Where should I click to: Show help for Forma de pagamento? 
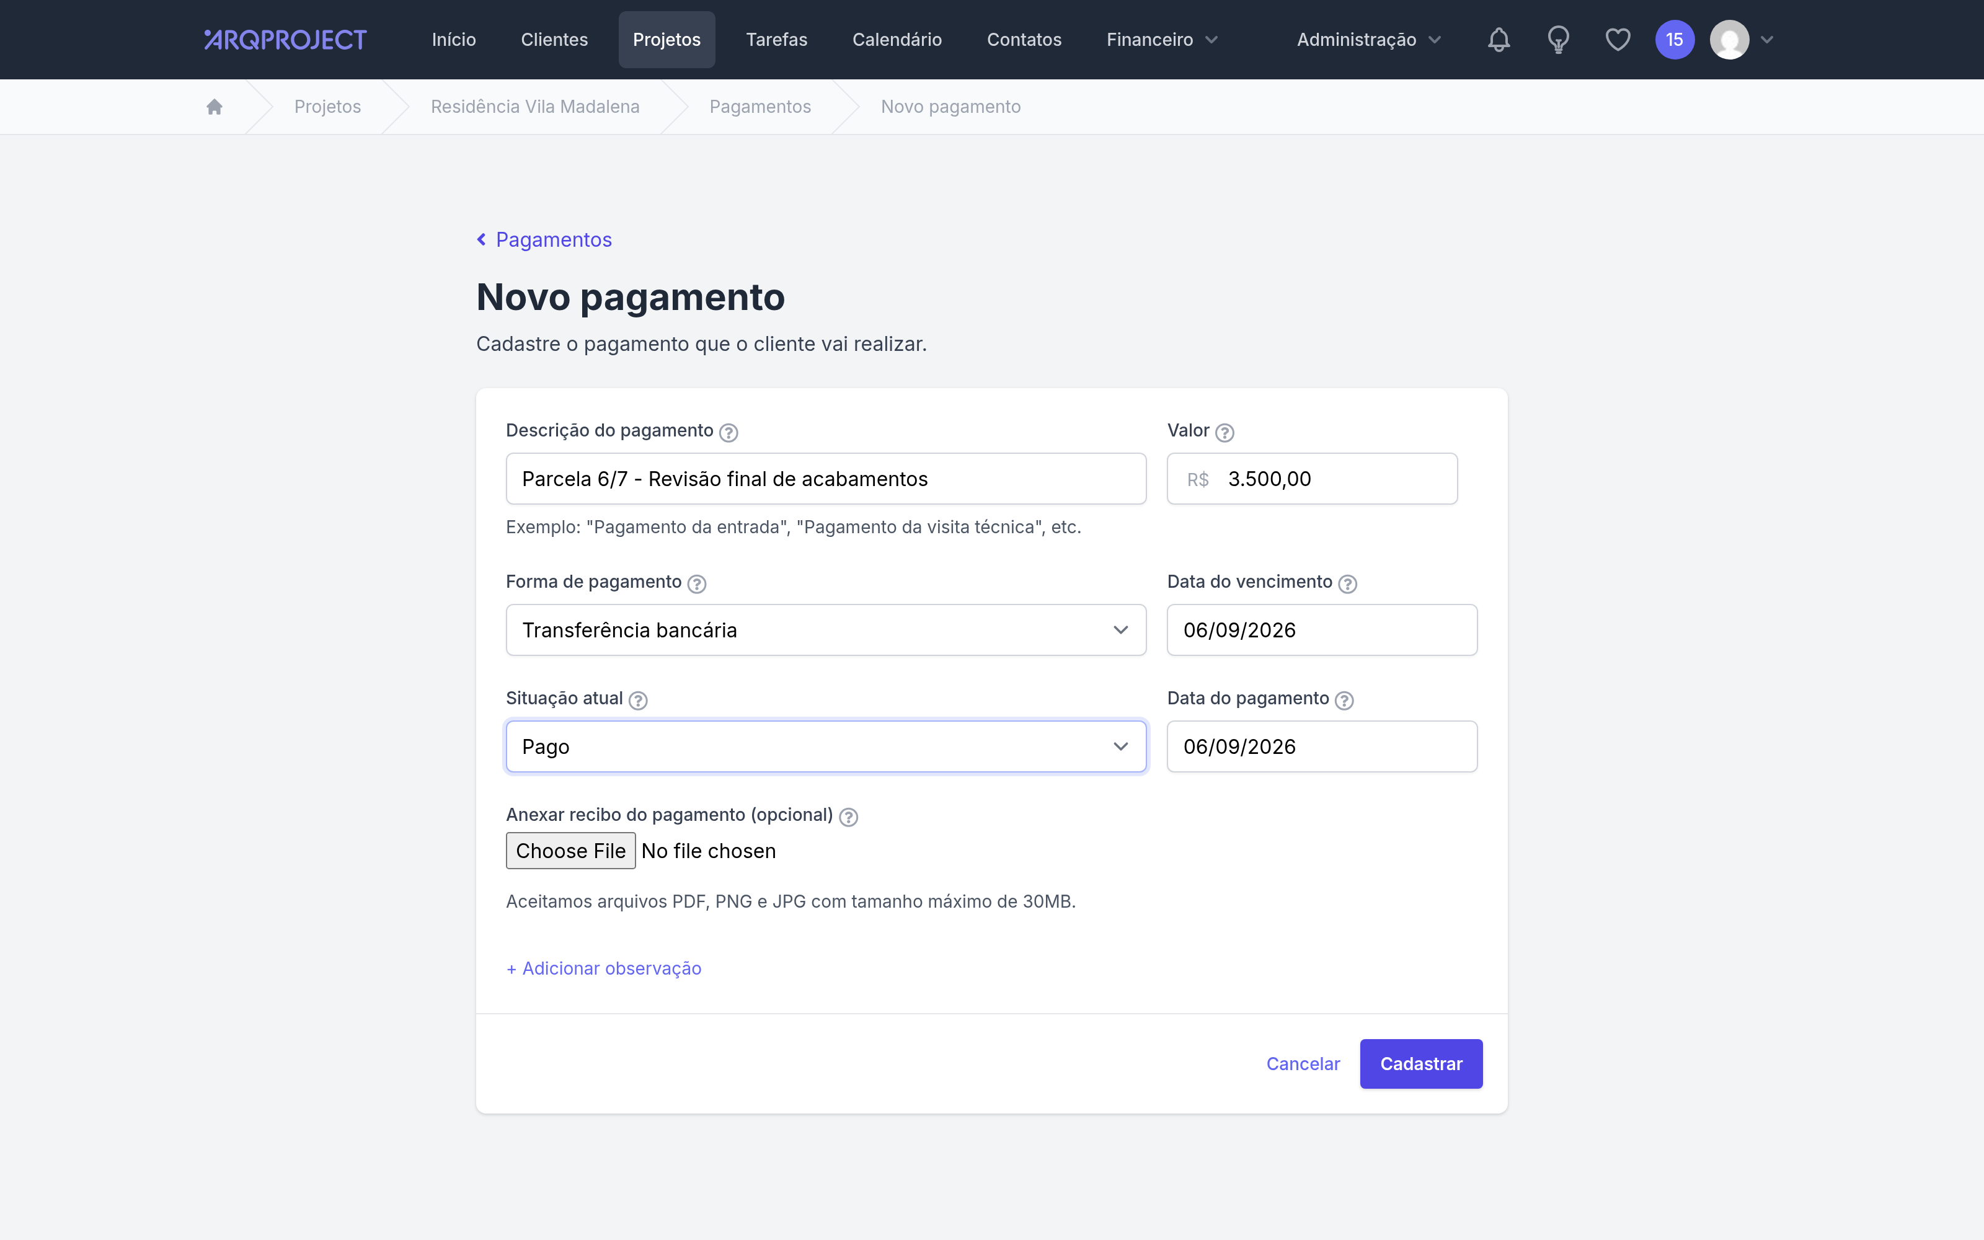[x=696, y=584]
